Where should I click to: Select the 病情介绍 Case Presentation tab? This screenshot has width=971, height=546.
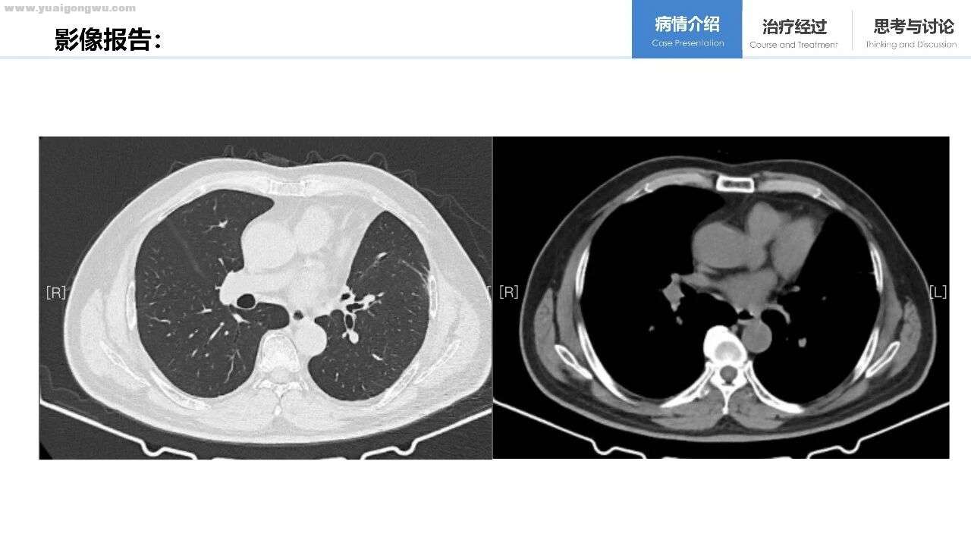[687, 29]
